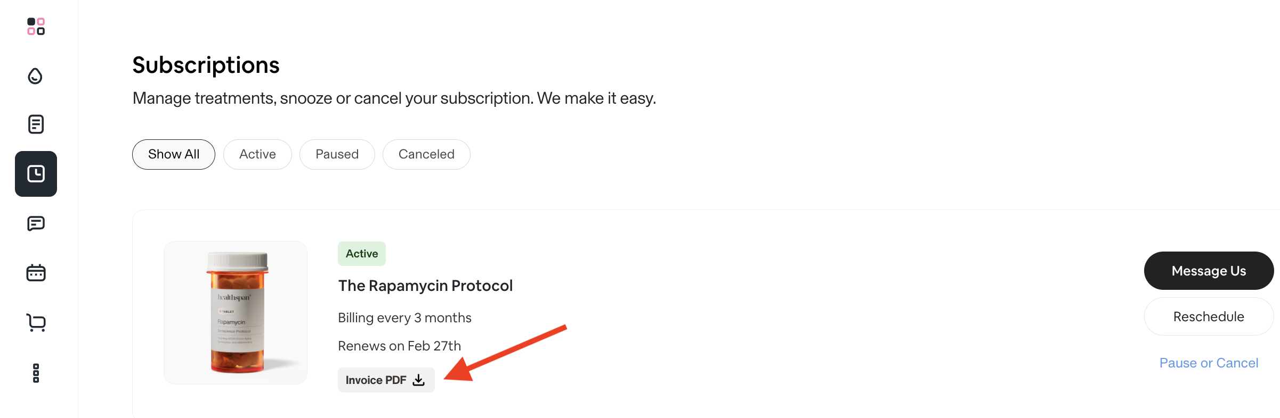This screenshot has width=1280, height=418.
Task: Click the green Active status badge
Action: tap(362, 254)
